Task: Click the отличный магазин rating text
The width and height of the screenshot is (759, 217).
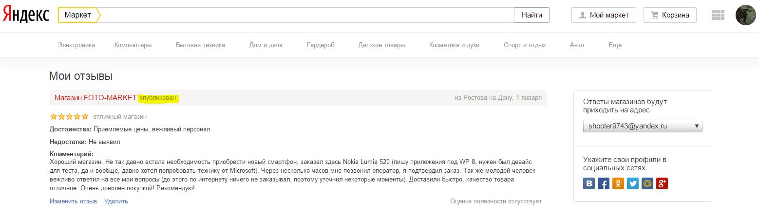Action: [x=120, y=117]
